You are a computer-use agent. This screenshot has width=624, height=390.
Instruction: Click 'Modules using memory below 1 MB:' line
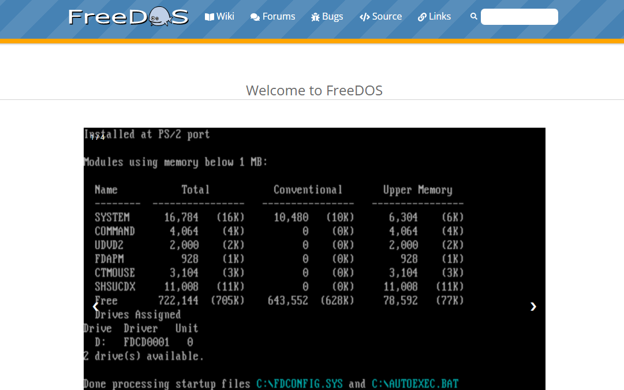pyautogui.click(x=175, y=162)
